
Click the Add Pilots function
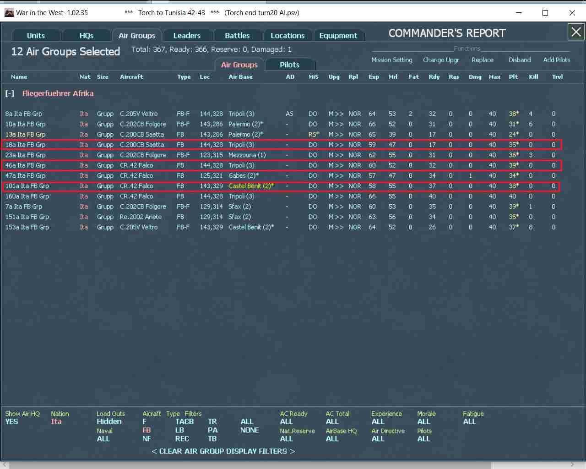coord(557,60)
